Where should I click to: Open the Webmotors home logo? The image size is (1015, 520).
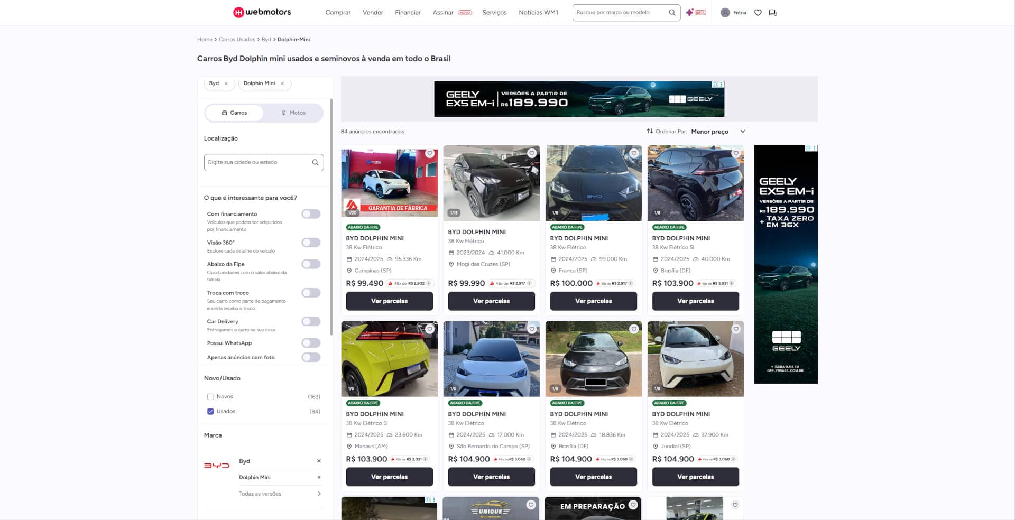point(262,12)
